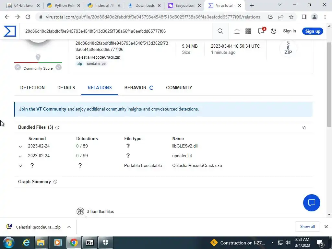
Task: Click the updater.ini file name
Action: click(182, 156)
